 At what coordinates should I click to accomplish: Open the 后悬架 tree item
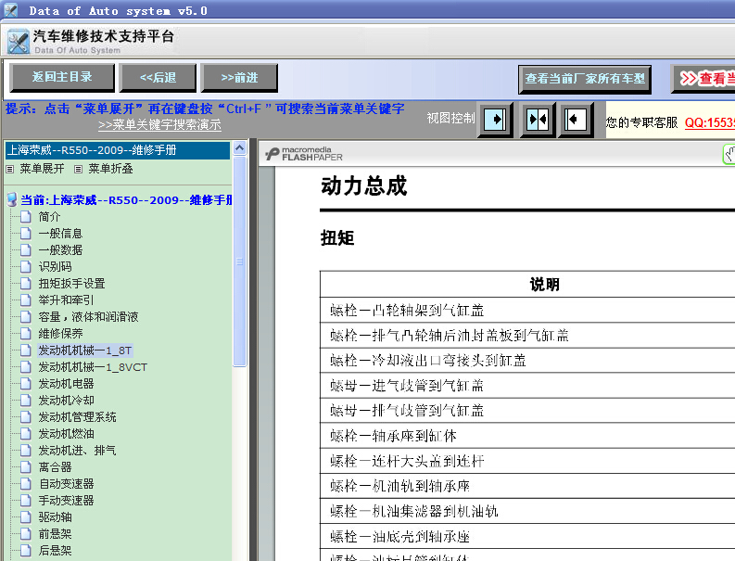(55, 551)
